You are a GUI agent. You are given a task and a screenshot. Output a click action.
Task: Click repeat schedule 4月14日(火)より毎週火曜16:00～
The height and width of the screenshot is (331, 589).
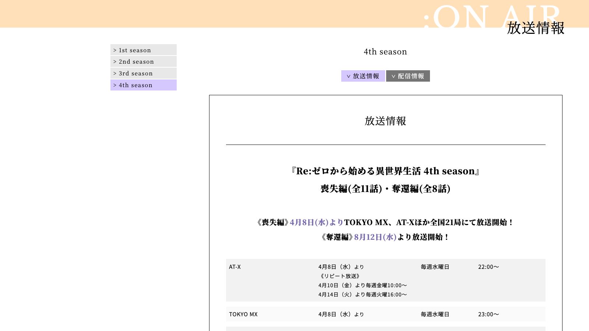pyautogui.click(x=363, y=295)
